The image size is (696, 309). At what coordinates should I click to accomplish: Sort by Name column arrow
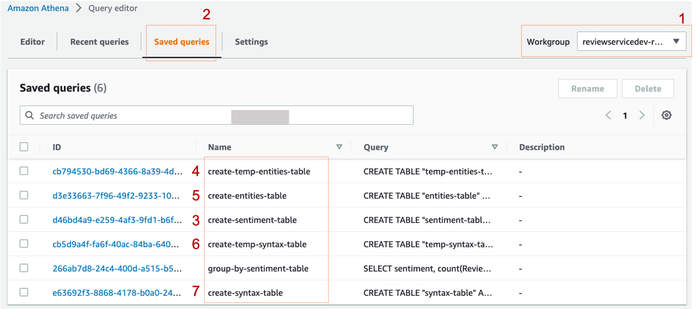click(339, 147)
